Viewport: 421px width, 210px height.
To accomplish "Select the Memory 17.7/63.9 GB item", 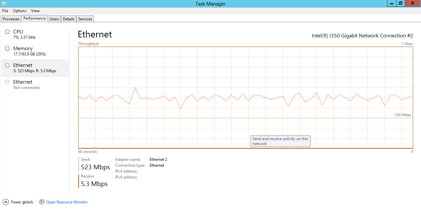I will (35, 51).
